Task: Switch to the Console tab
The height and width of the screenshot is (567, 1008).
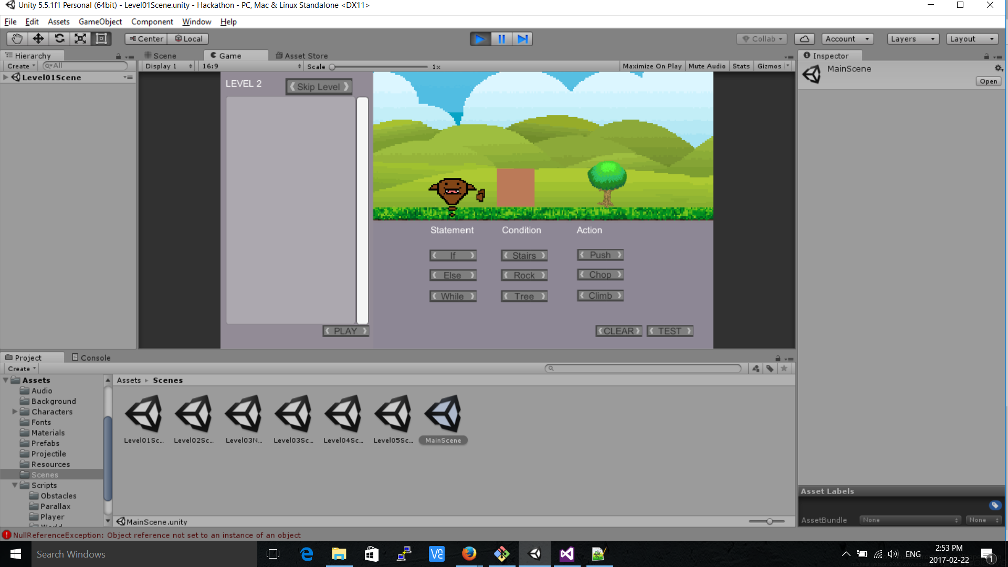Action: pyautogui.click(x=91, y=358)
